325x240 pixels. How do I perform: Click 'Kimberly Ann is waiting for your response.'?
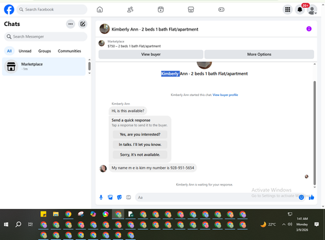[204, 185]
